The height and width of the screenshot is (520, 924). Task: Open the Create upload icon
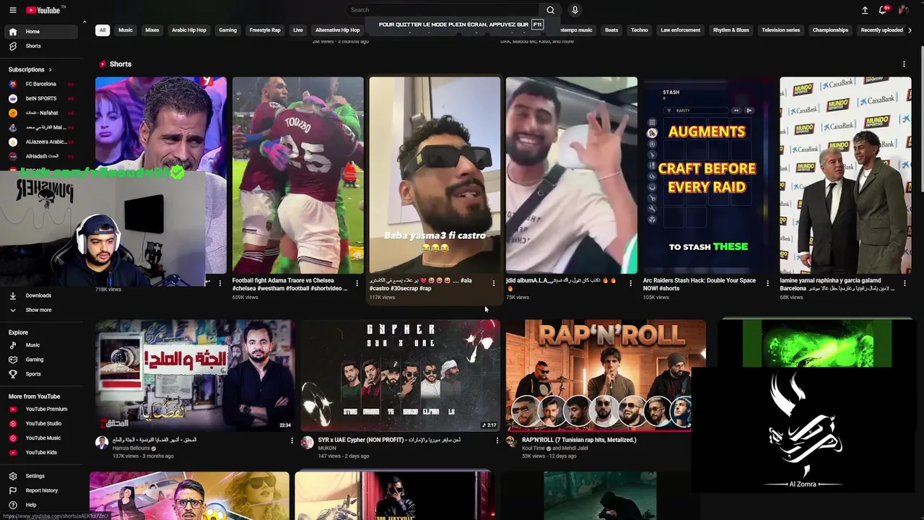865,10
